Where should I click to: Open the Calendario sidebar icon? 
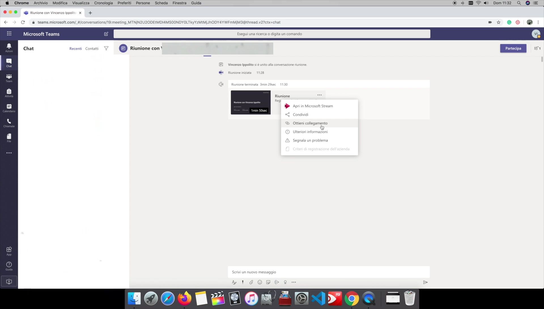point(9,108)
